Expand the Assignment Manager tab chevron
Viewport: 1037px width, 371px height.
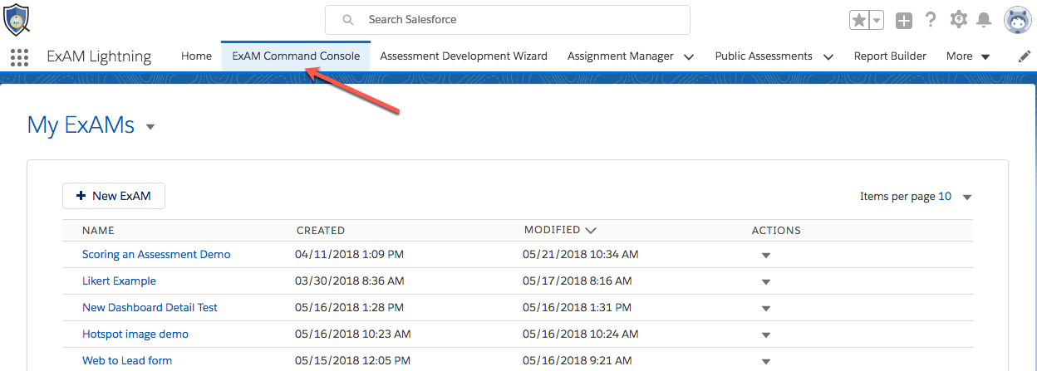pyautogui.click(x=689, y=57)
